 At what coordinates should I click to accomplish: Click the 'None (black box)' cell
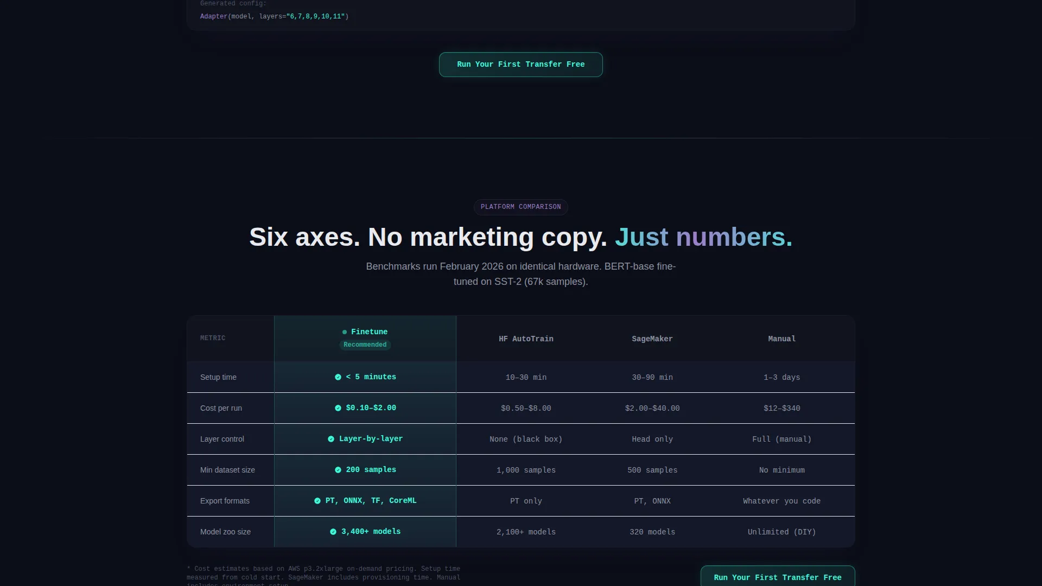coord(526,439)
